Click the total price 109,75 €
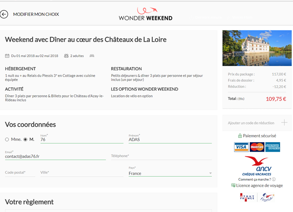The image size is (293, 212). pos(276,99)
